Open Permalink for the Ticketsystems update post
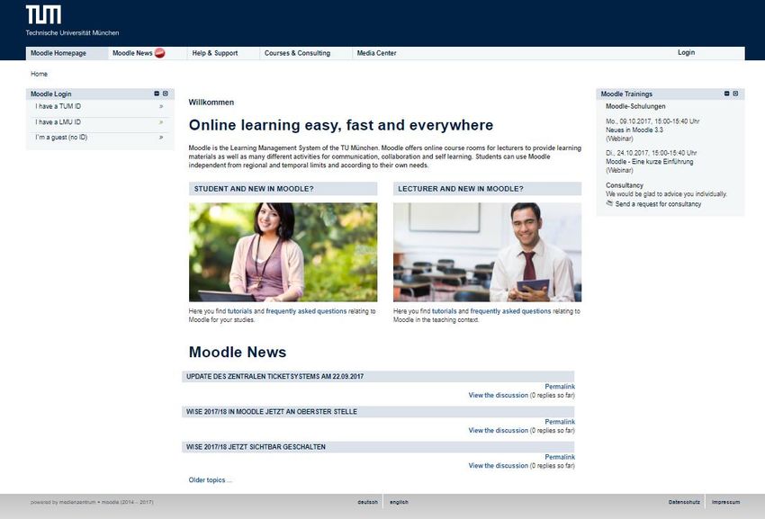Screen dimensions: 765x519 point(560,387)
